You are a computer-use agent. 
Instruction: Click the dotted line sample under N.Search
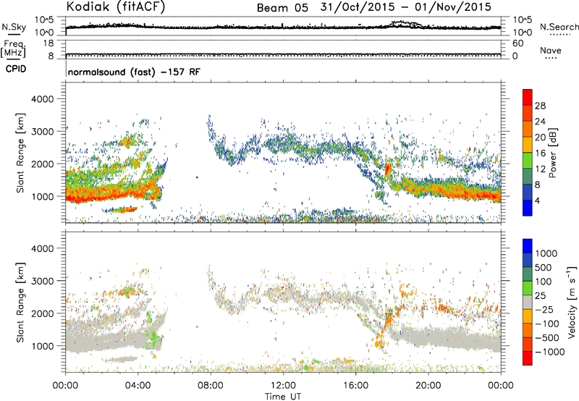(559, 35)
